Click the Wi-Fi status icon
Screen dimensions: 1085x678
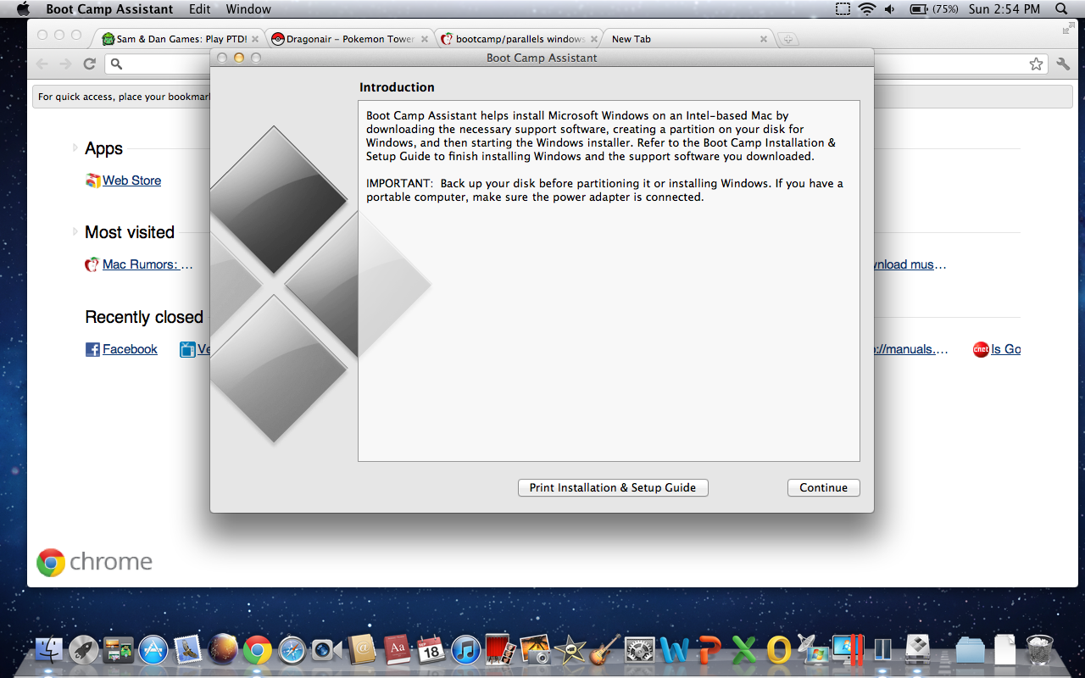(x=866, y=9)
